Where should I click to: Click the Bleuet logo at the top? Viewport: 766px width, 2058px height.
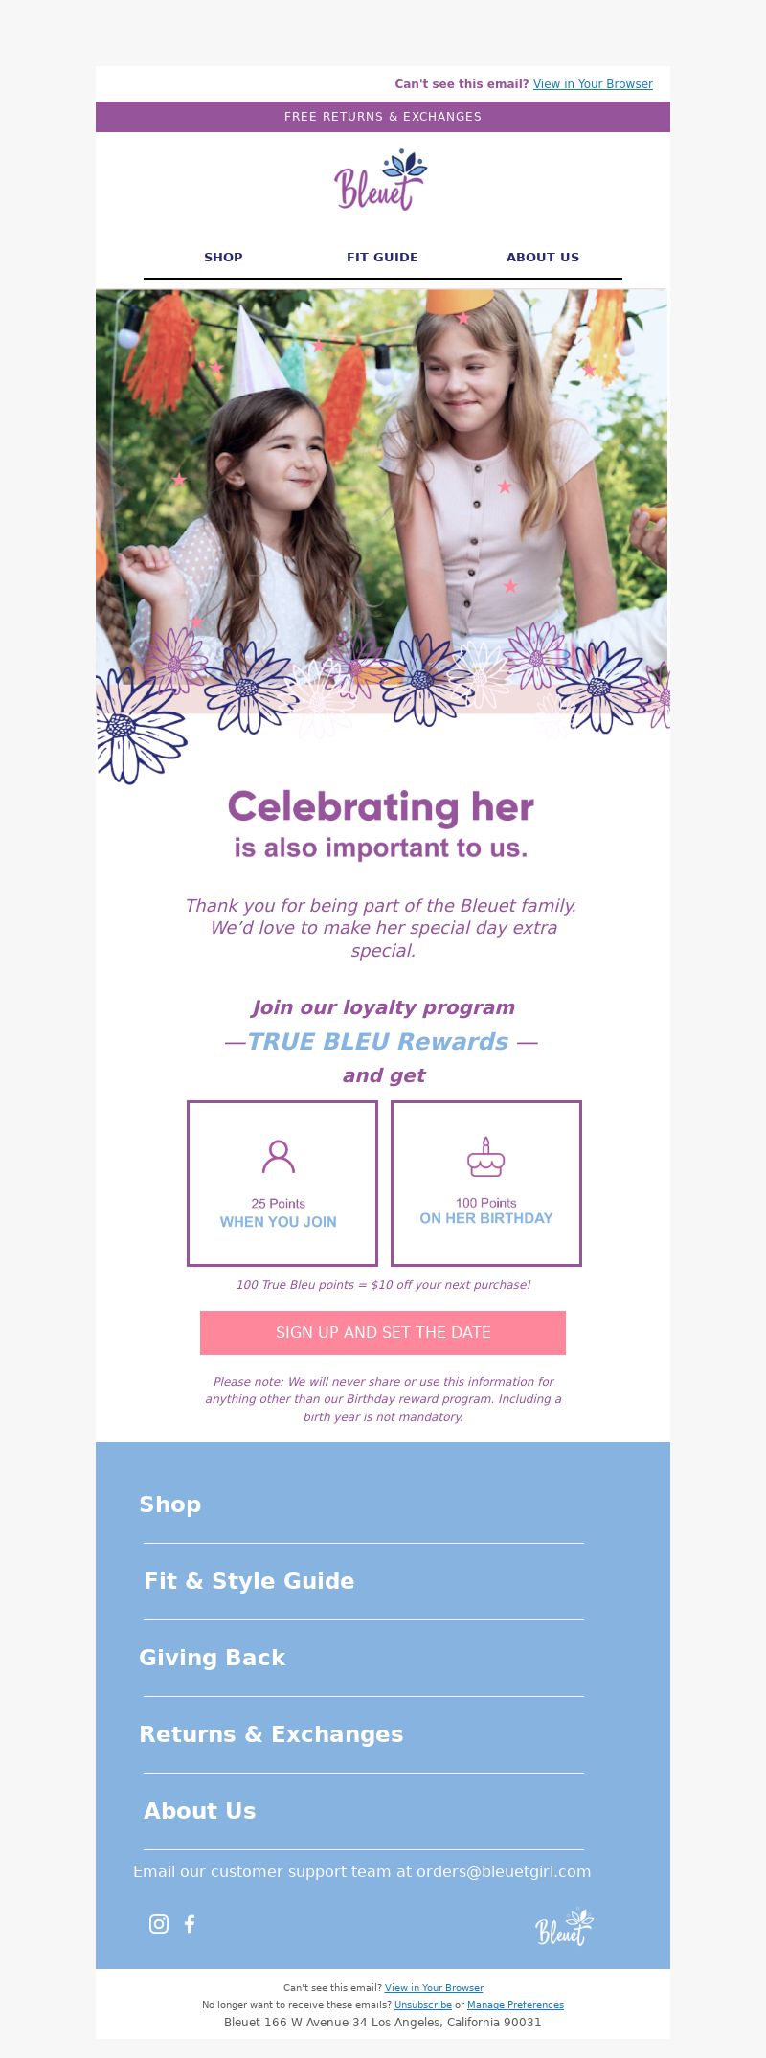381,180
